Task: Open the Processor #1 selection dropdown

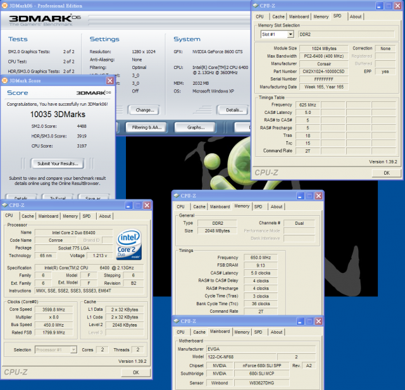Action: tap(73, 349)
